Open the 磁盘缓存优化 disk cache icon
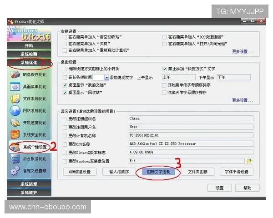The height and width of the screenshot is (218, 273). [15, 74]
